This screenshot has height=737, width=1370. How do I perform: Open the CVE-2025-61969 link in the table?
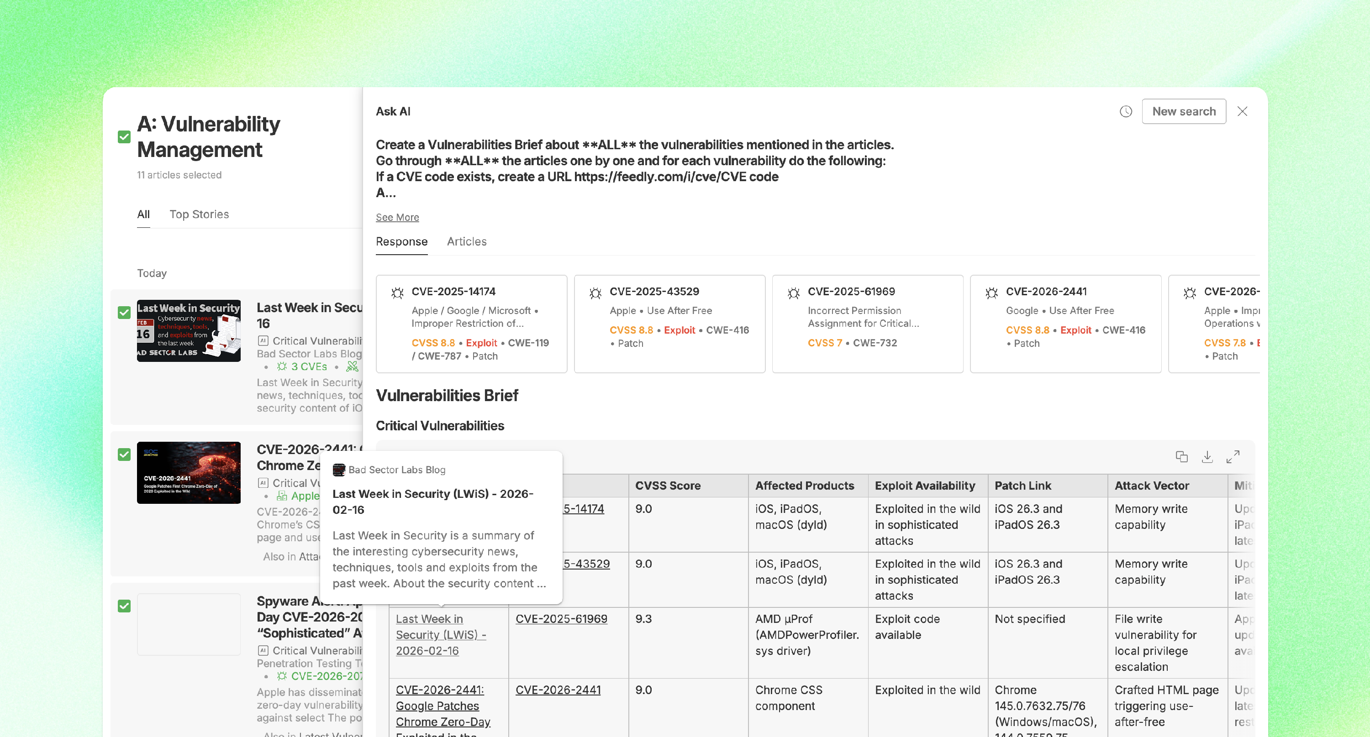click(x=561, y=619)
